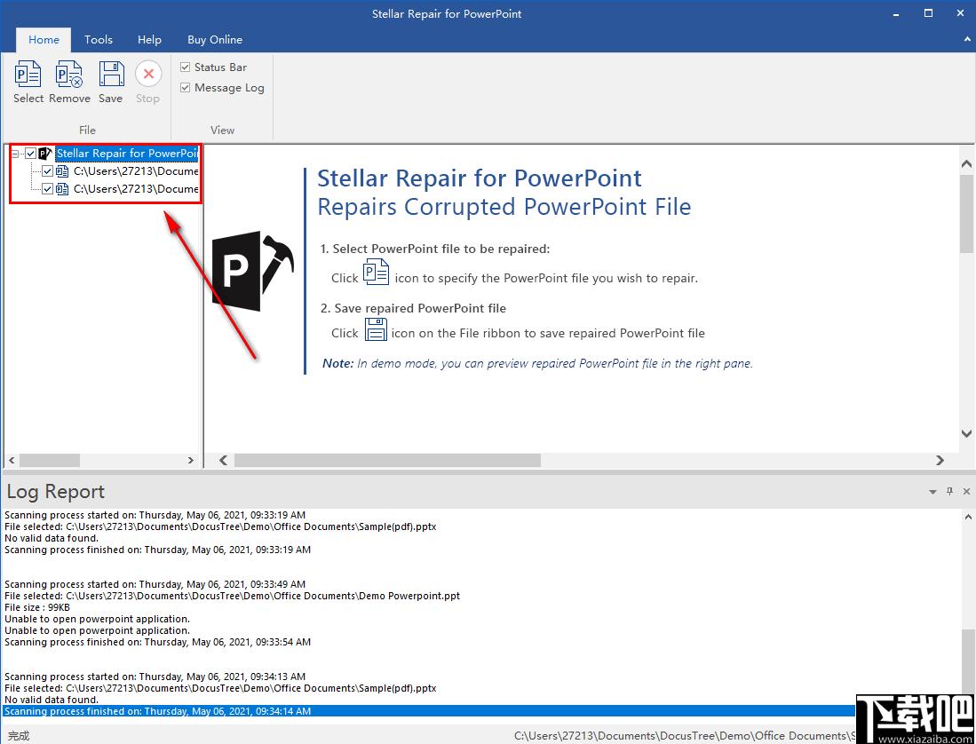Click 'Scanning process started' 09:33:19 AM line
Image resolution: width=976 pixels, height=744 pixels.
pos(155,515)
